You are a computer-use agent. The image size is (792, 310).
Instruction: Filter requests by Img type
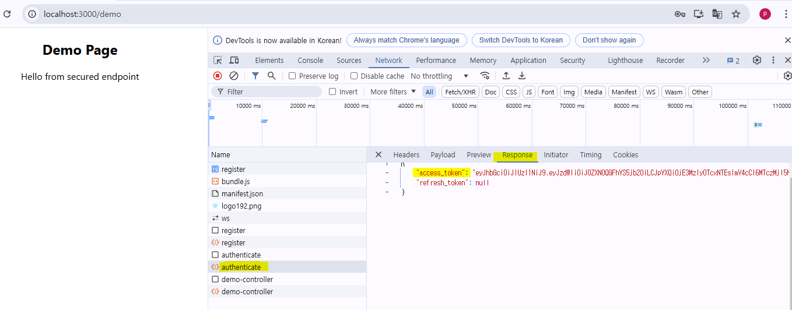click(570, 91)
